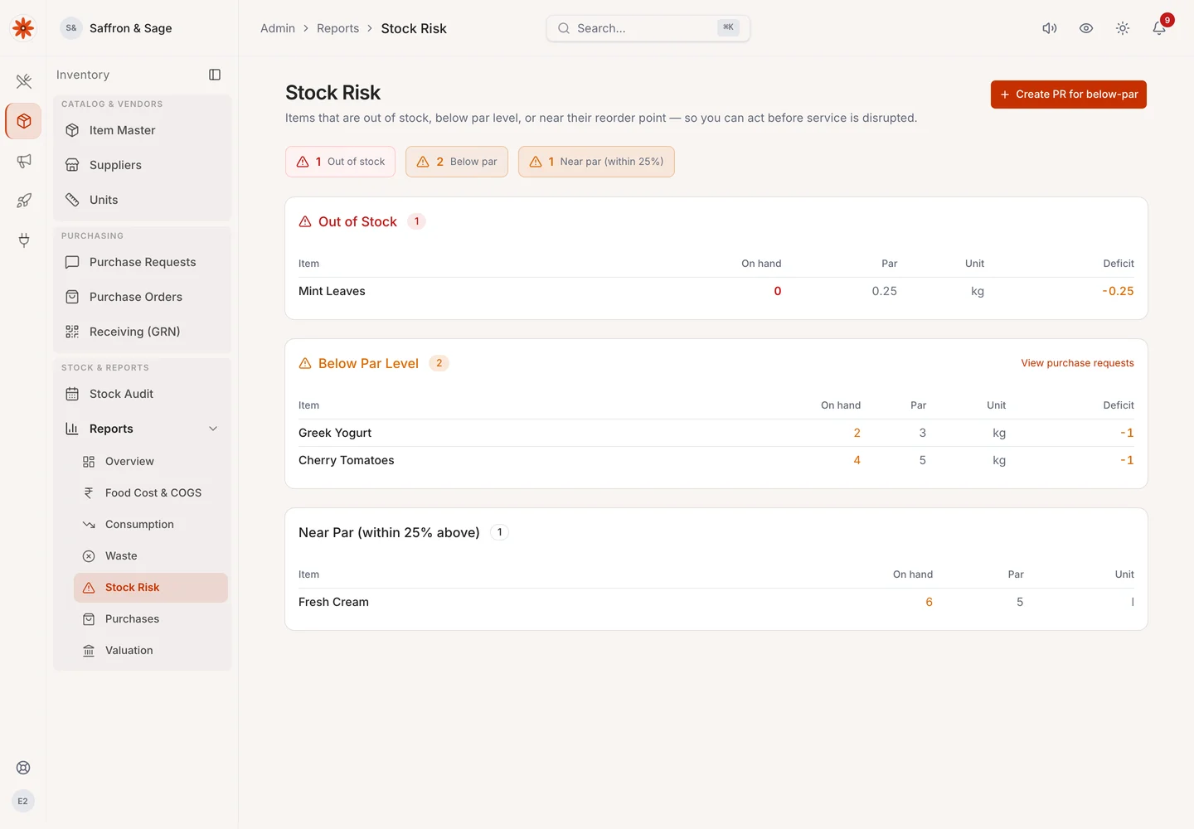Select the Stock Risk report item
This screenshot has height=829, width=1194.
click(151, 588)
